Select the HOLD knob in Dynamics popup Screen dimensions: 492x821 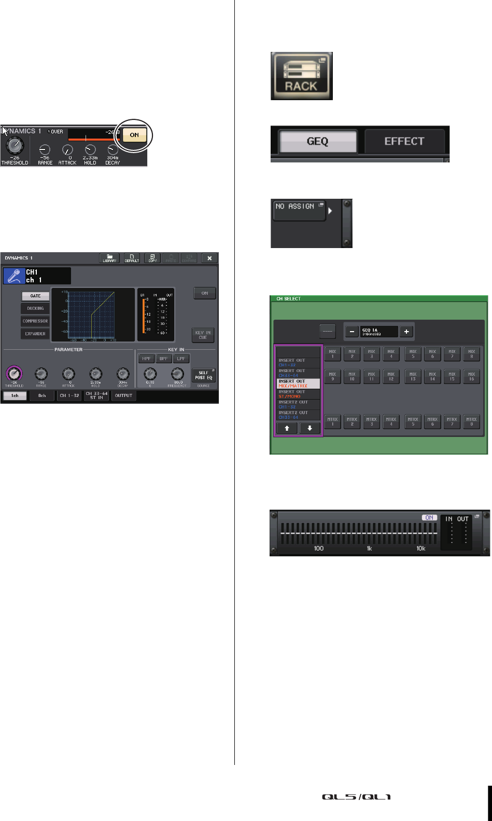coord(95,374)
